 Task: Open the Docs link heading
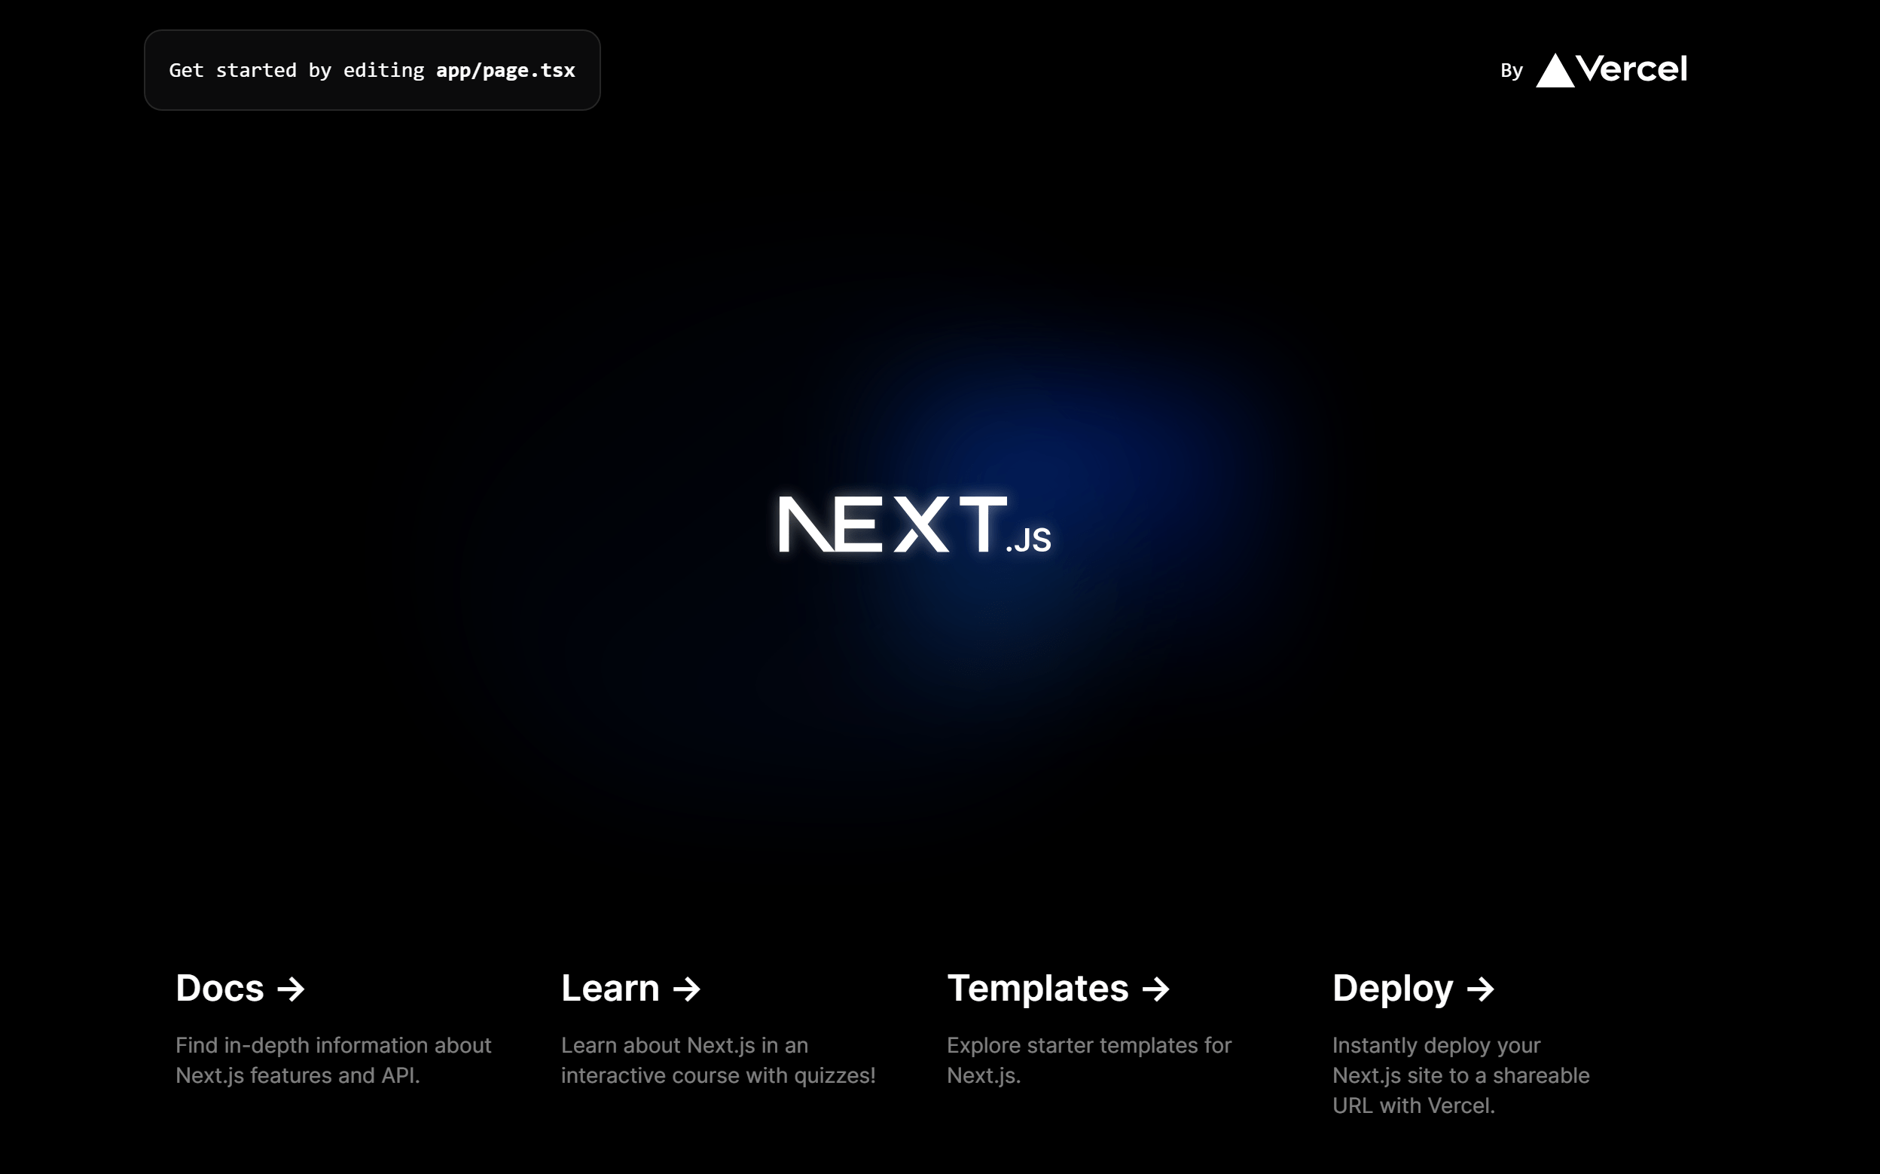coord(240,989)
